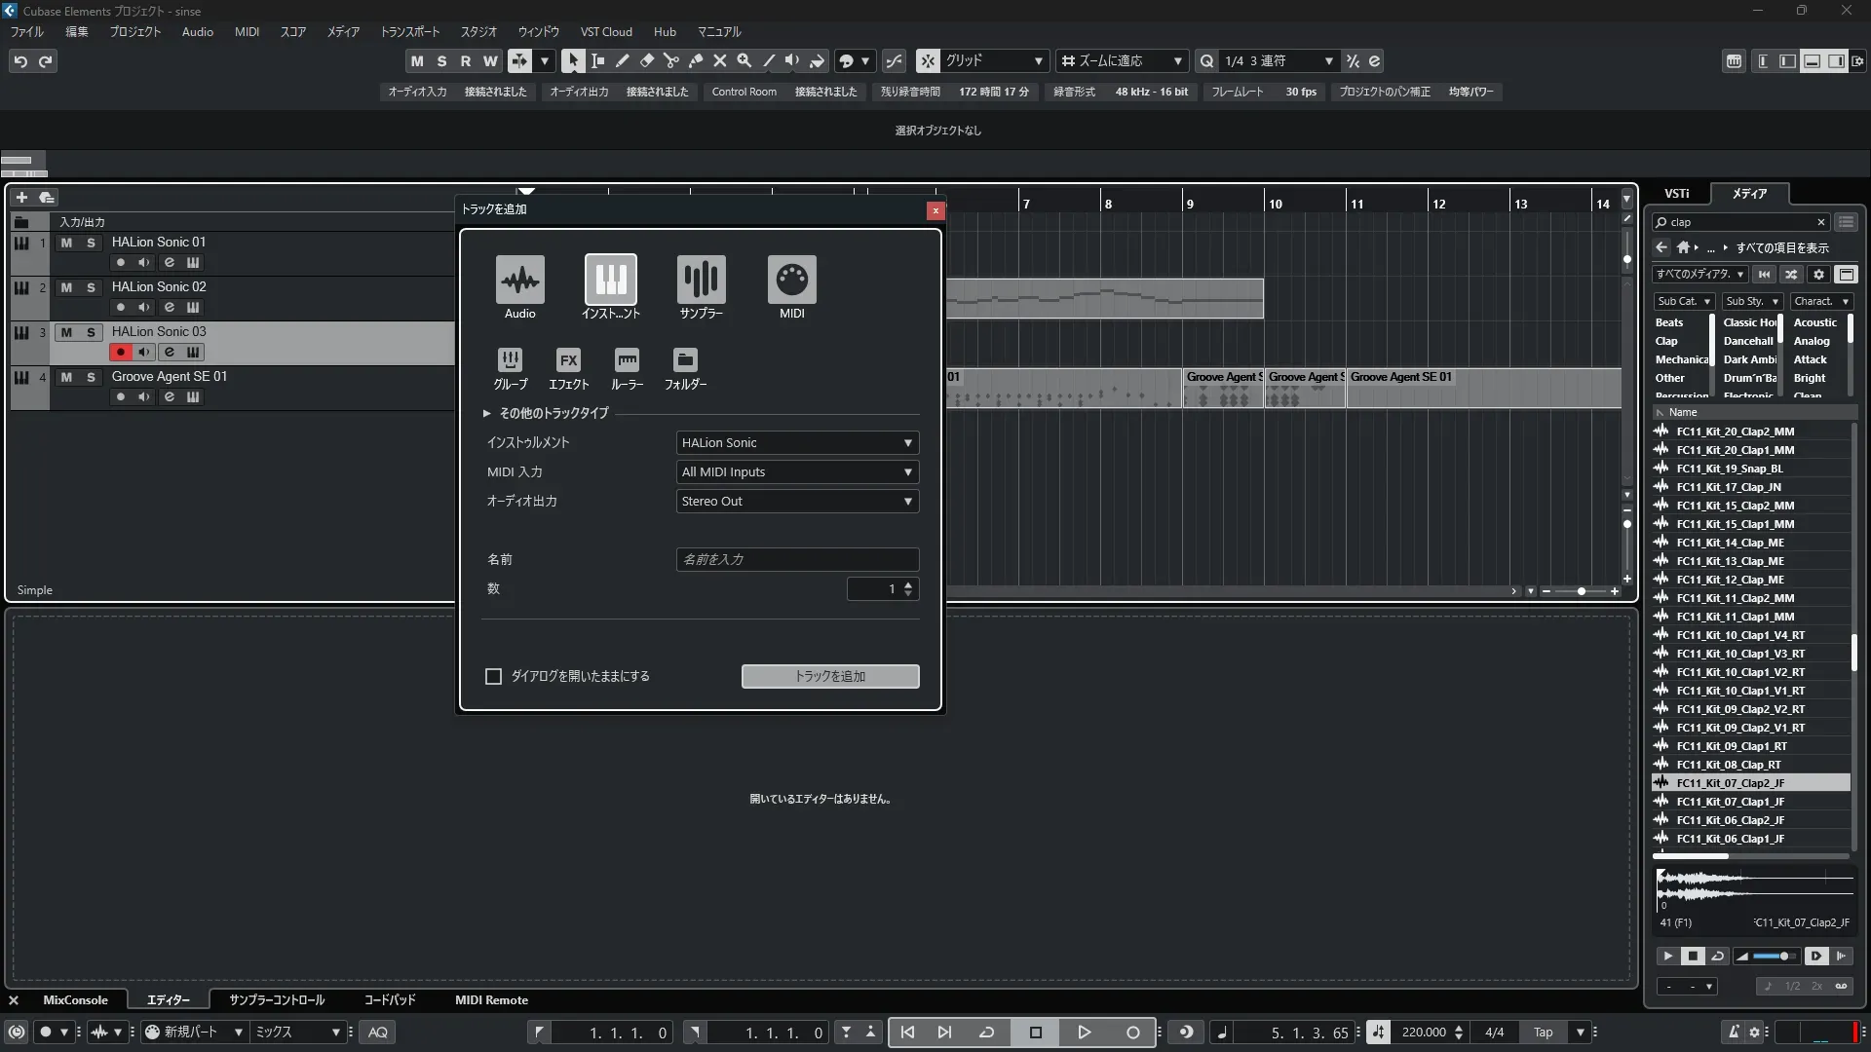The image size is (1871, 1052).
Task: Select the Audio track type icon
Action: click(519, 280)
